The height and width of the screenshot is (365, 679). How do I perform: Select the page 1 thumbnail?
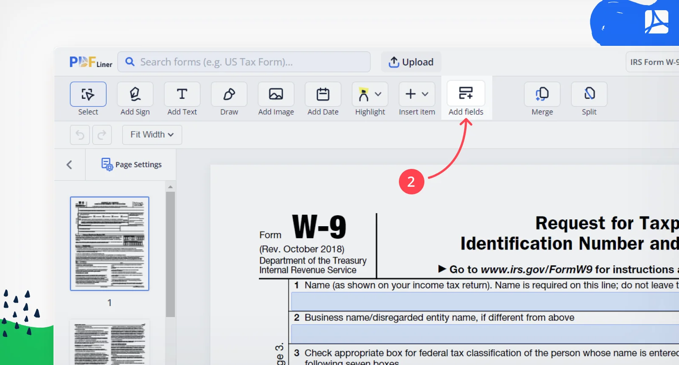[x=109, y=244]
